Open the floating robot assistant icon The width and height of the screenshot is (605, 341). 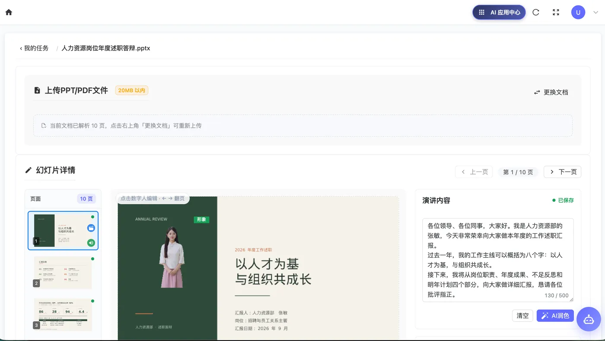coord(589,319)
